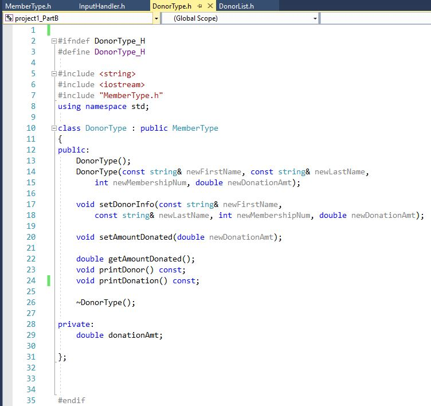Click on setDonorInfo function name
Screen dimensions: 431x406
pyautogui.click(x=127, y=204)
